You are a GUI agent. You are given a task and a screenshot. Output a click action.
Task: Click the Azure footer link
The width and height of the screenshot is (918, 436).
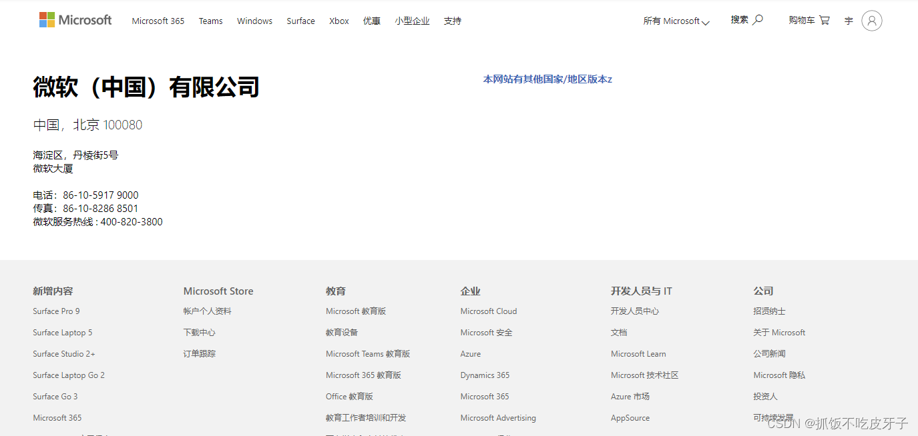[x=471, y=354]
